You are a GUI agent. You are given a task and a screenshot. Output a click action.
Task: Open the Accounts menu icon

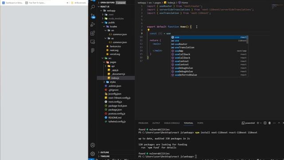(x=93, y=145)
